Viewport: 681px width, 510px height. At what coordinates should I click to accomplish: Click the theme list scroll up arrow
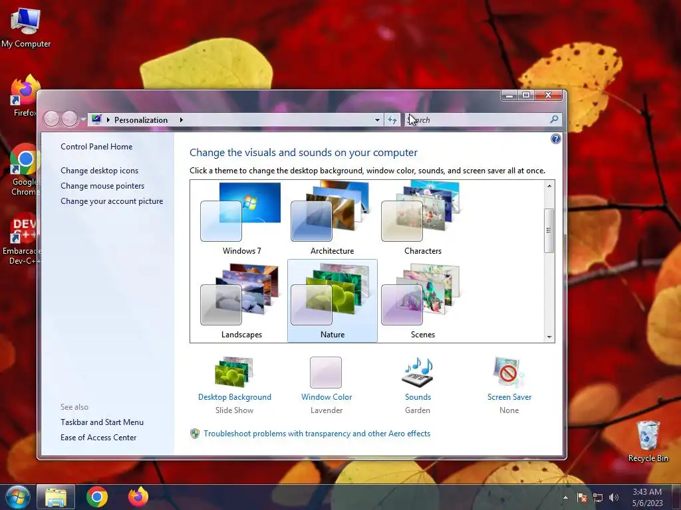[549, 186]
